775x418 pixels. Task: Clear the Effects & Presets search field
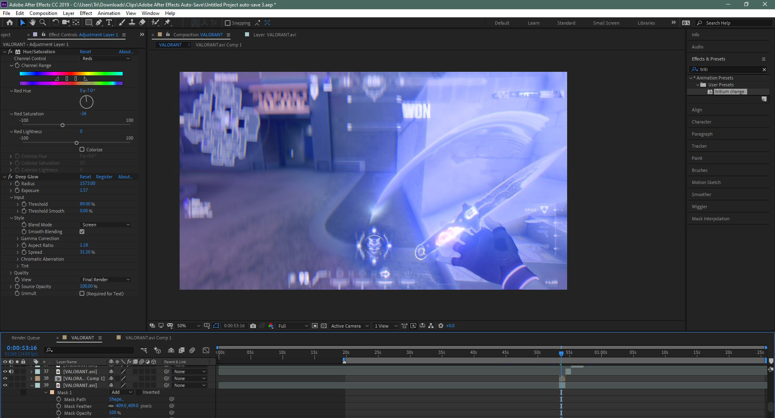click(764, 69)
